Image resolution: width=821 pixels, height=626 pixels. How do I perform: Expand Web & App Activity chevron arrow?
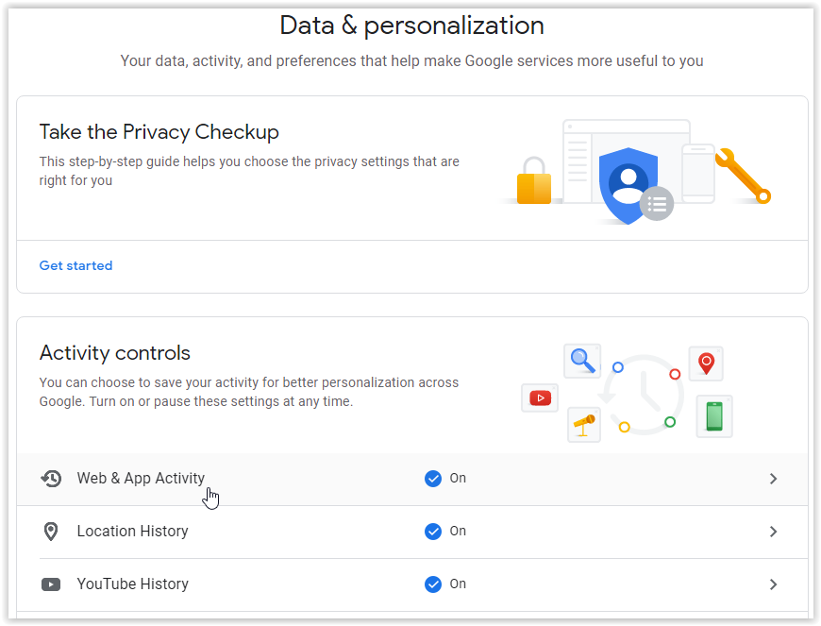tap(773, 479)
